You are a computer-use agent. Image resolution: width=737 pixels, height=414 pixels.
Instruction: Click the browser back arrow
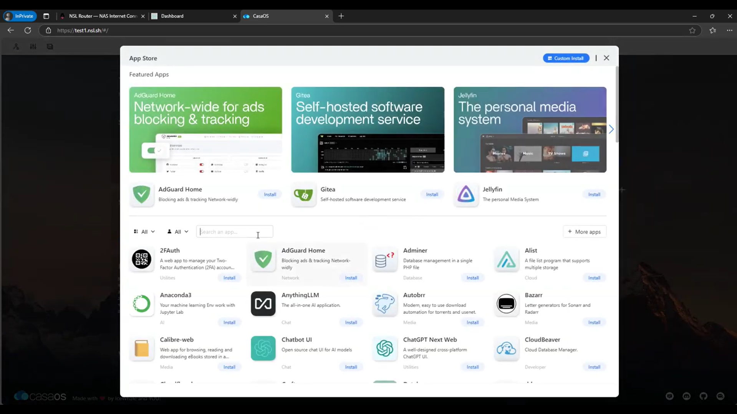tap(11, 30)
